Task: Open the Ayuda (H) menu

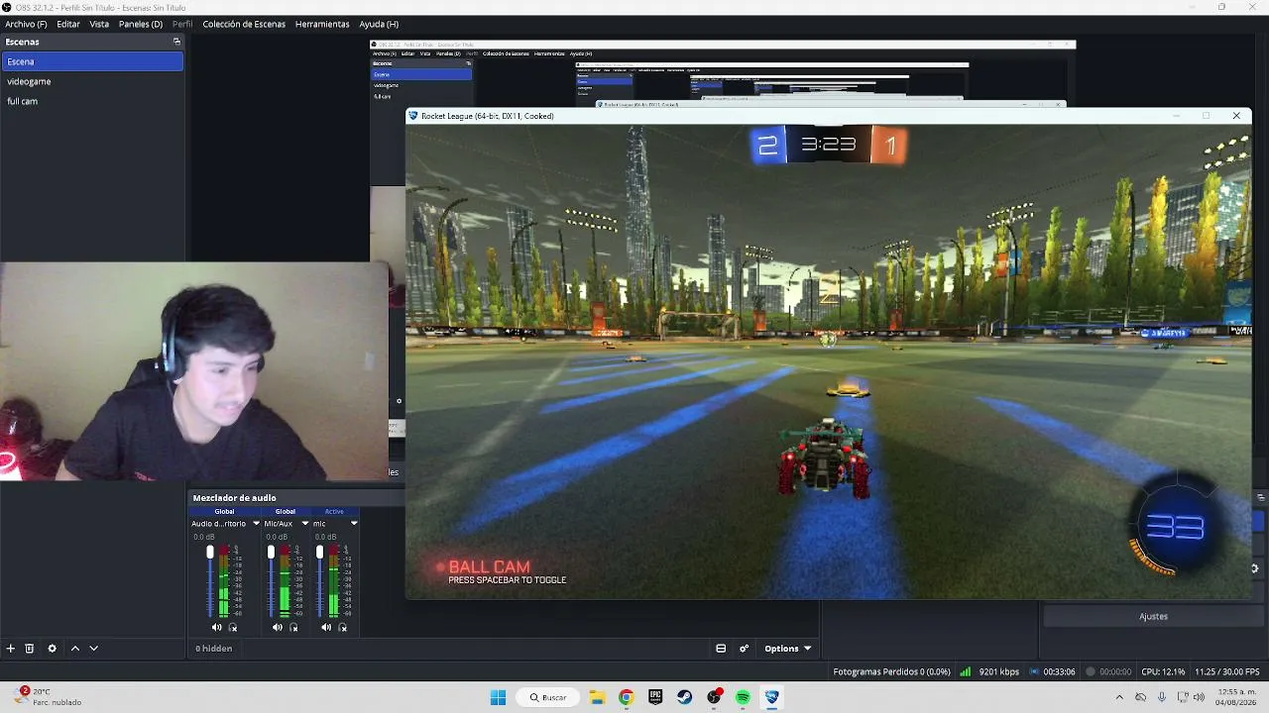Action: (379, 24)
